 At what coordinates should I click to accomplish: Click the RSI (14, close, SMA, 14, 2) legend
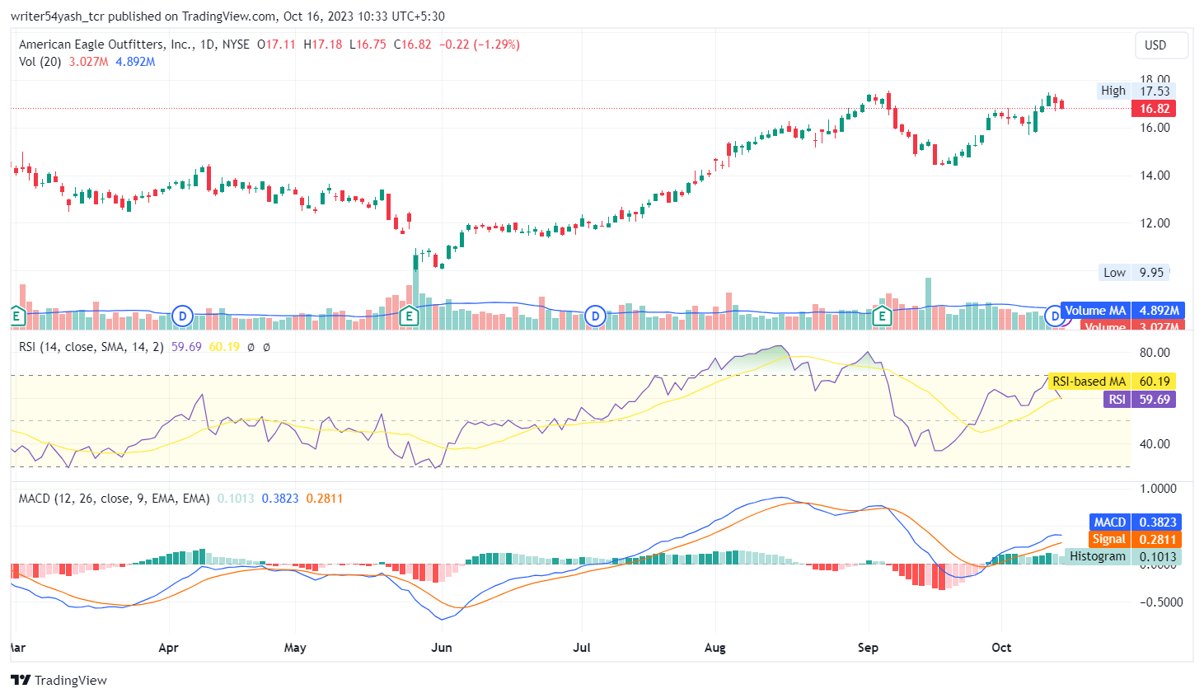(91, 347)
